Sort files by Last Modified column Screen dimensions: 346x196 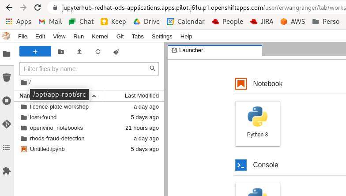point(141,96)
